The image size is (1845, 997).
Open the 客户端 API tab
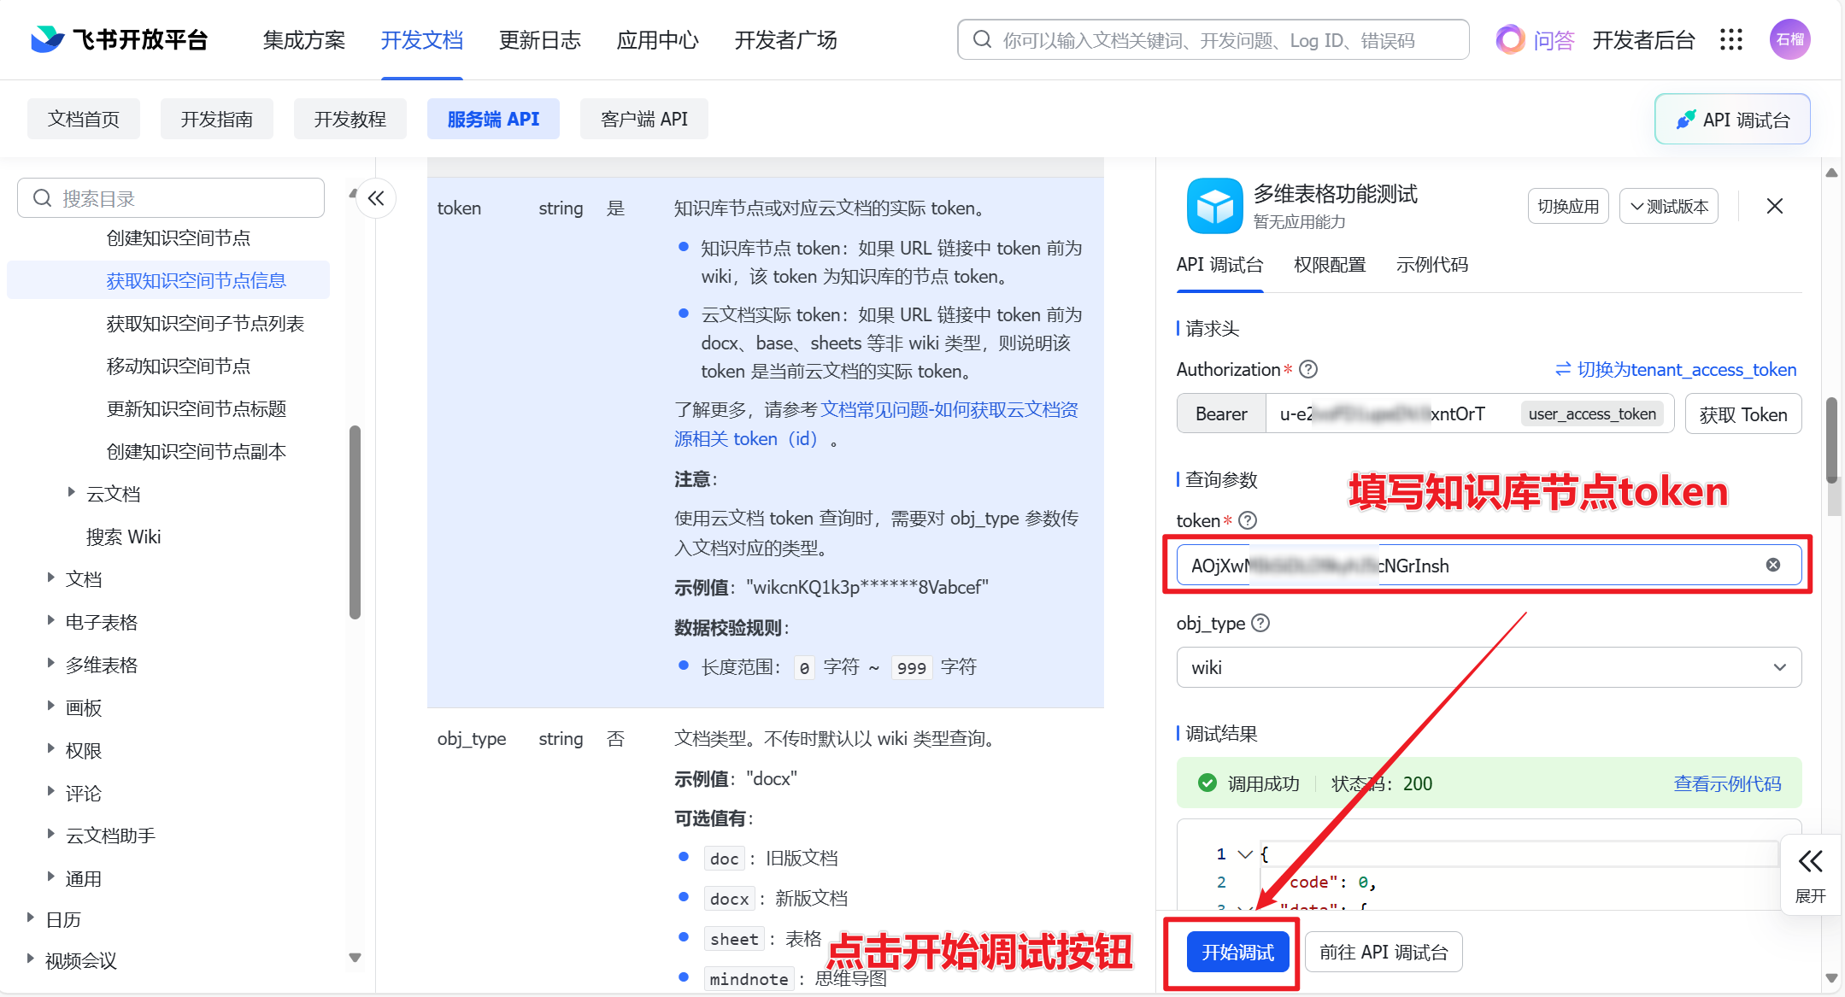(643, 119)
